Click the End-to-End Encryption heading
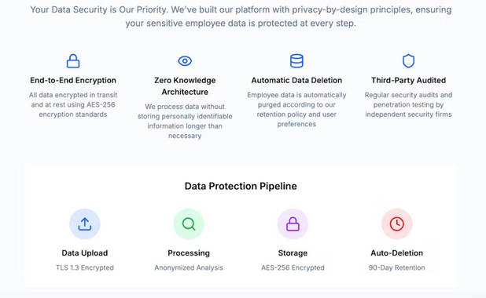This screenshot has width=486, height=298. (x=73, y=80)
